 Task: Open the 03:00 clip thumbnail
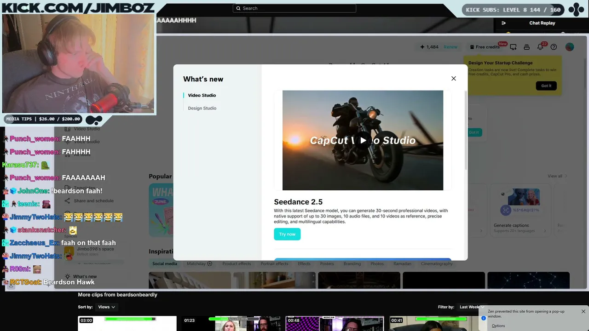pyautogui.click(x=127, y=323)
